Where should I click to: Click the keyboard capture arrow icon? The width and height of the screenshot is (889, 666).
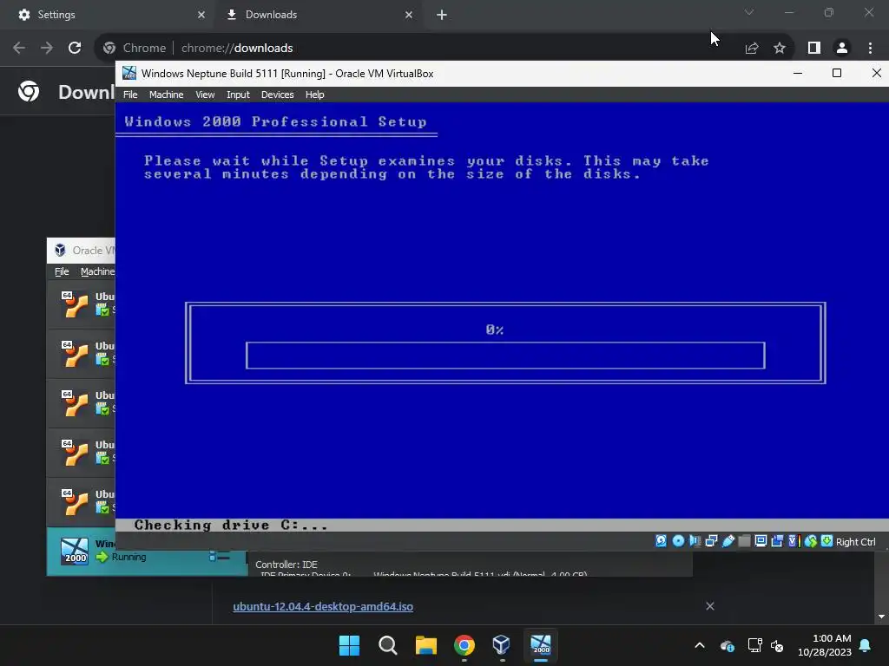826,541
